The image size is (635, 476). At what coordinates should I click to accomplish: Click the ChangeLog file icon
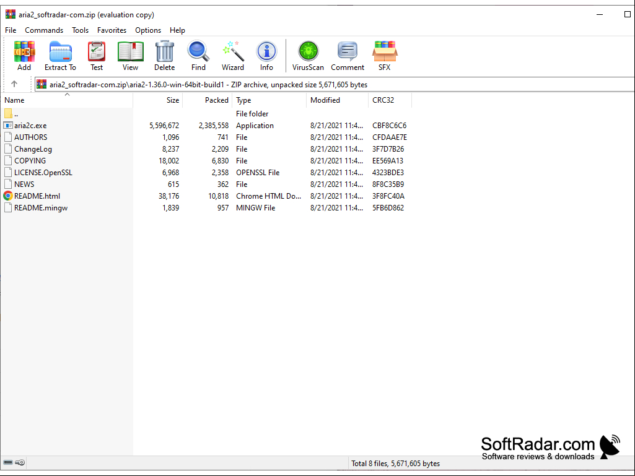tap(7, 149)
